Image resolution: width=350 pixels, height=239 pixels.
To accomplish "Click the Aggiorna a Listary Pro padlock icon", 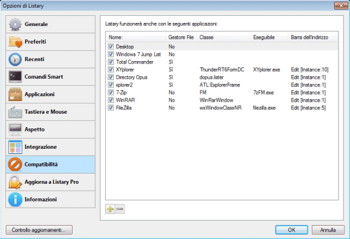I will [15, 182].
